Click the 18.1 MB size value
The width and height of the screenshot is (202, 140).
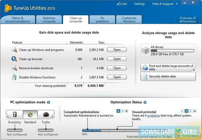click(x=98, y=59)
